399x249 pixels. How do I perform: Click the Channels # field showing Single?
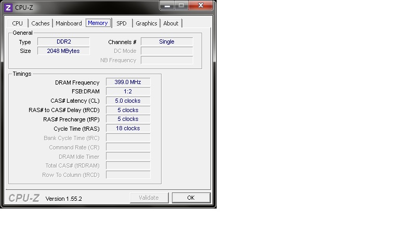pos(167,41)
